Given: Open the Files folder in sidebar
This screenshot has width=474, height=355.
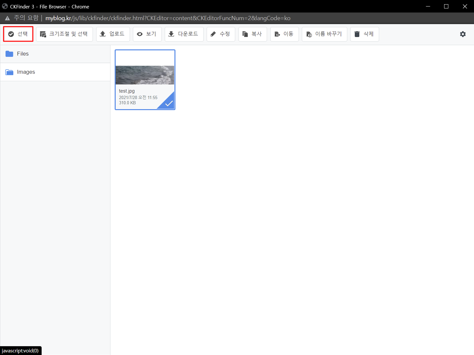Looking at the screenshot, I should pos(23,54).
